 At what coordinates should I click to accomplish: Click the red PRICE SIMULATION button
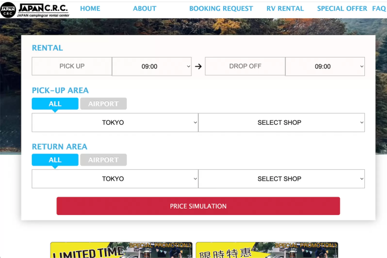(198, 206)
